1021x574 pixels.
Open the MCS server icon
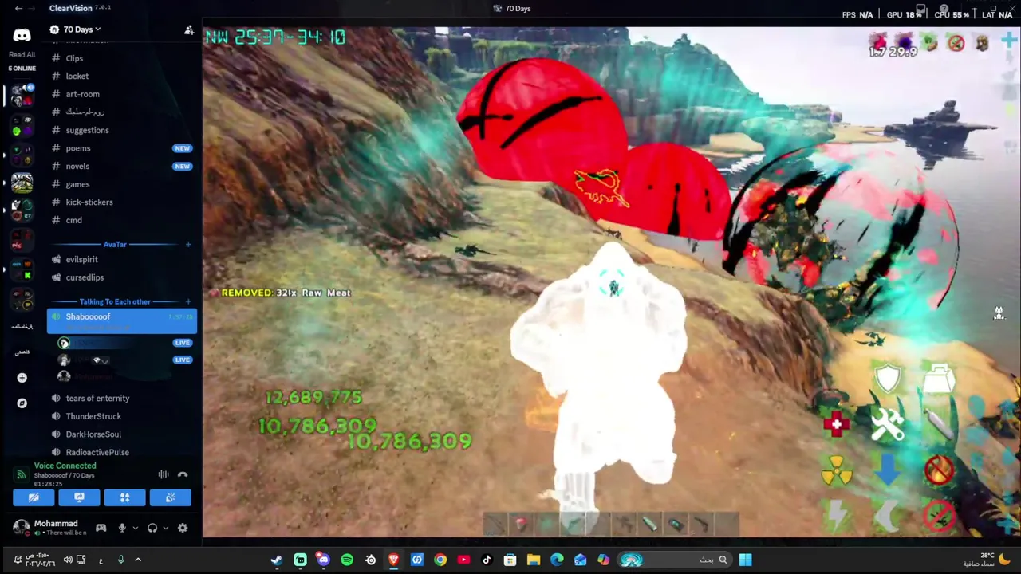click(x=22, y=183)
